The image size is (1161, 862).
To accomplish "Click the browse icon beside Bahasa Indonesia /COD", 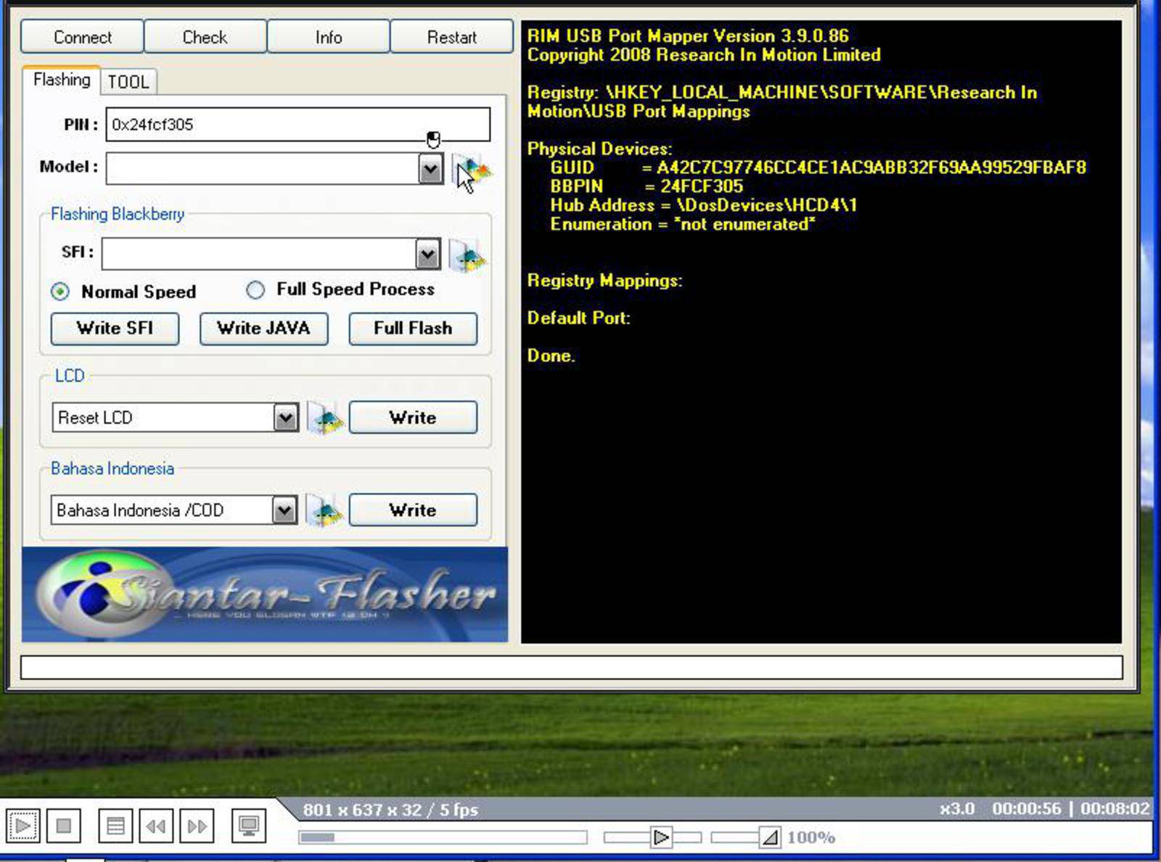I will [x=324, y=510].
